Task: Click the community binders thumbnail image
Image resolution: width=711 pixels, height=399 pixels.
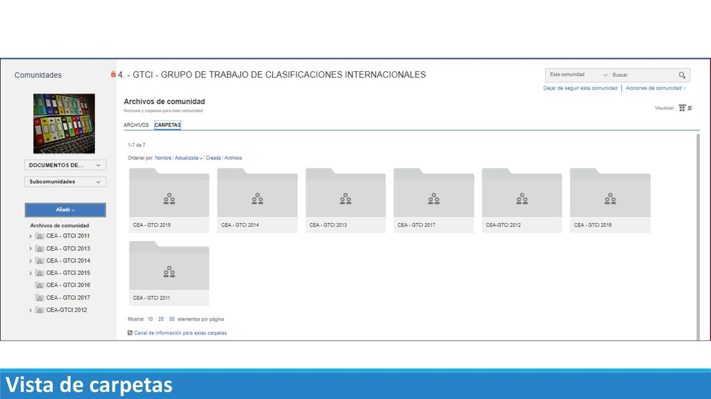Action: 64,123
